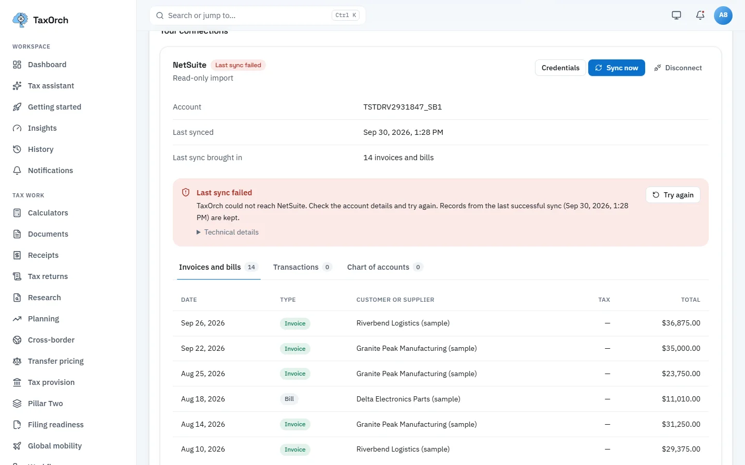Screen dimensions: 745x465
Task: Click the Last sync failed badge
Action: [238, 65]
